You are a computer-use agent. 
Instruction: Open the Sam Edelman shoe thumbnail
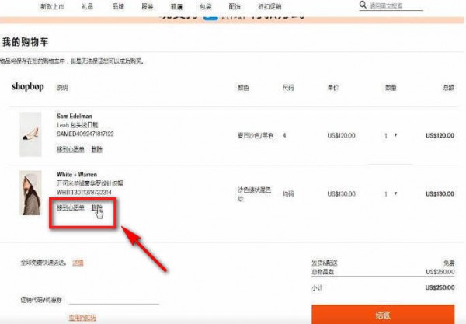click(30, 134)
